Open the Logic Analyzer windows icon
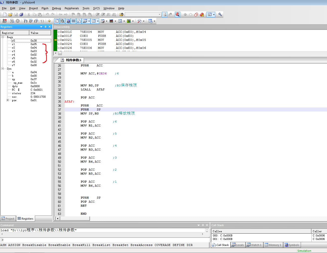327x253 pixels. click(x=111, y=21)
